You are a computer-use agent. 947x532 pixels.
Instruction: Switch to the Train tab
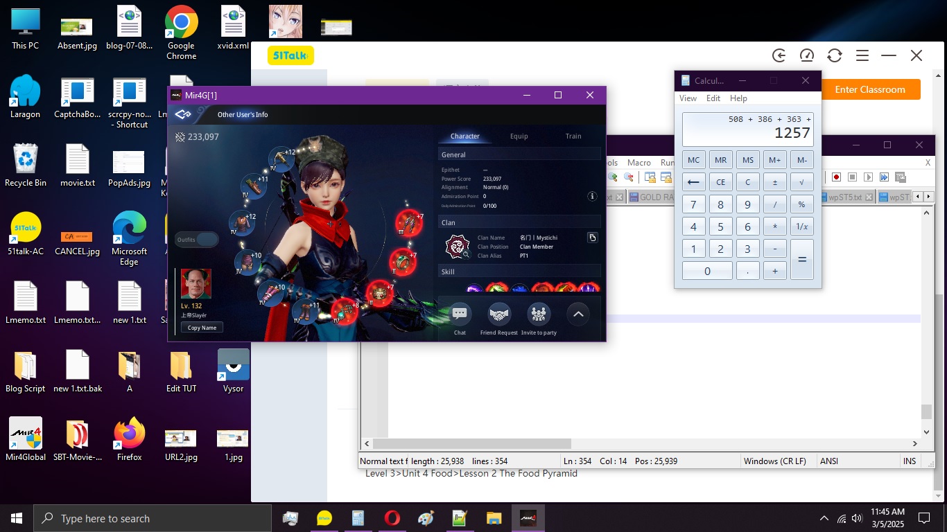coord(573,136)
